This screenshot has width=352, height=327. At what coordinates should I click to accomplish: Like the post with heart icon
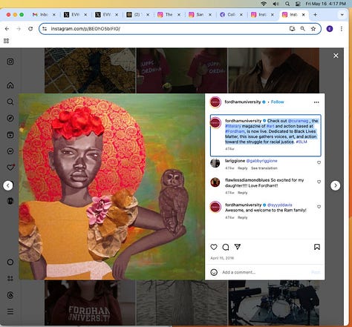(x=214, y=247)
